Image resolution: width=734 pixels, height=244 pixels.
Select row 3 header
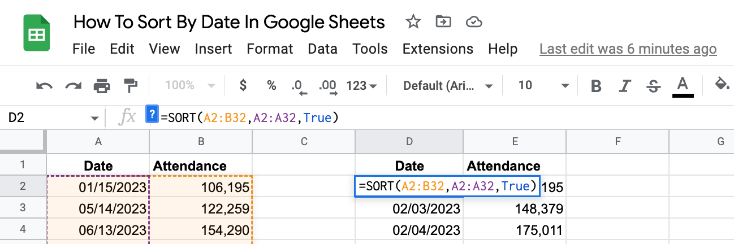pos(23,208)
